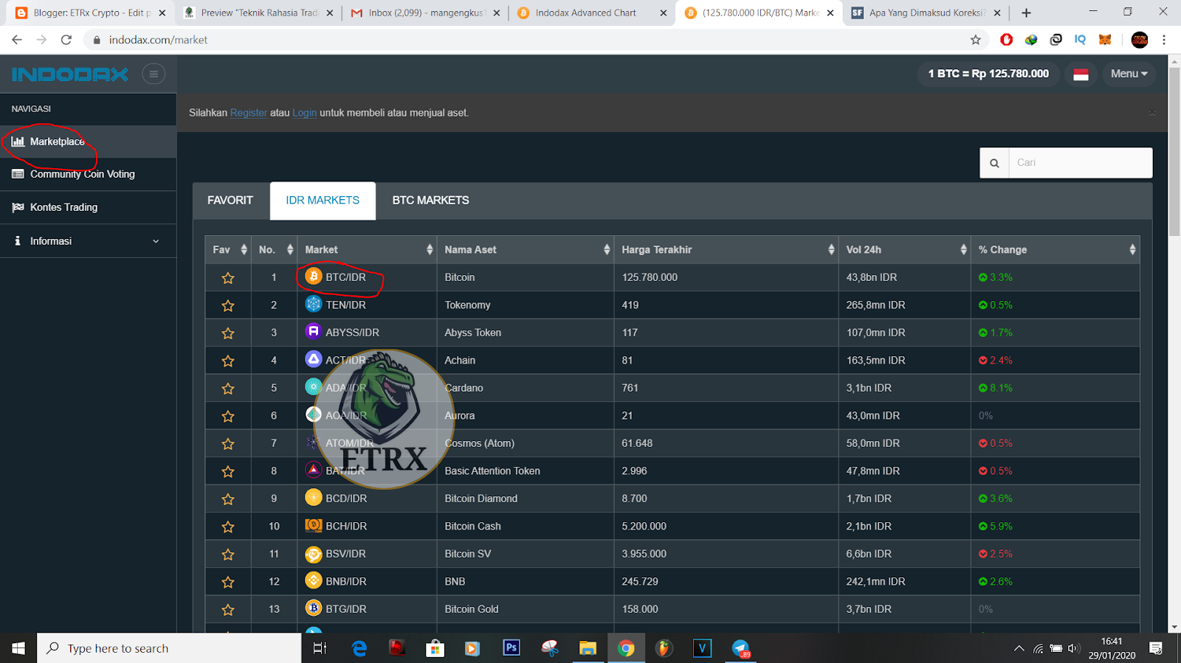The image size is (1181, 663).
Task: Sort by the Market column header
Action: [367, 250]
